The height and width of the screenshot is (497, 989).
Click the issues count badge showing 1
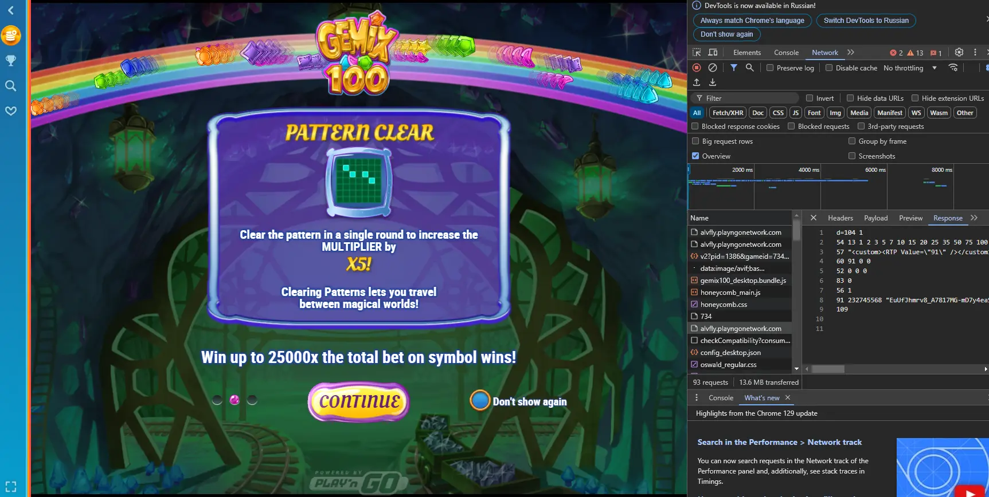pyautogui.click(x=936, y=53)
